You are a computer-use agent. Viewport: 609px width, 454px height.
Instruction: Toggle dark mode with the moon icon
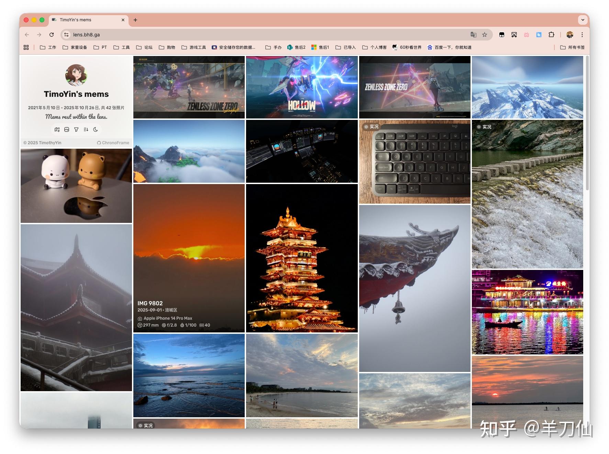[x=96, y=129]
